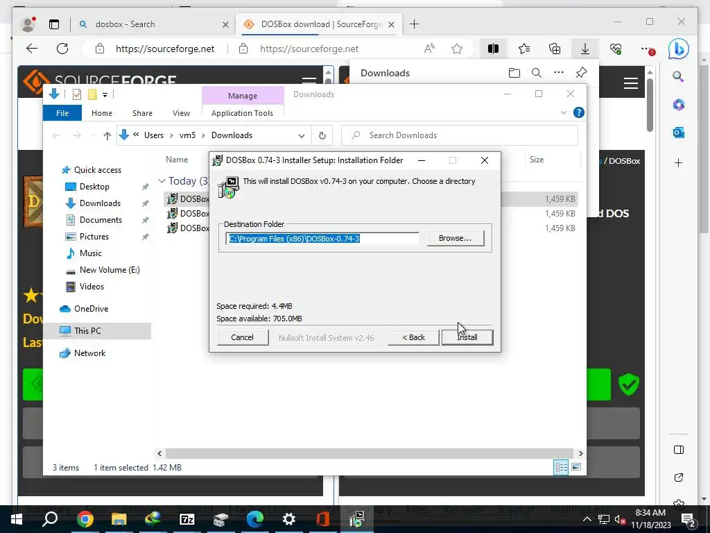Open Pictures in the navigation pane
This screenshot has width=710, height=533.
pos(94,236)
